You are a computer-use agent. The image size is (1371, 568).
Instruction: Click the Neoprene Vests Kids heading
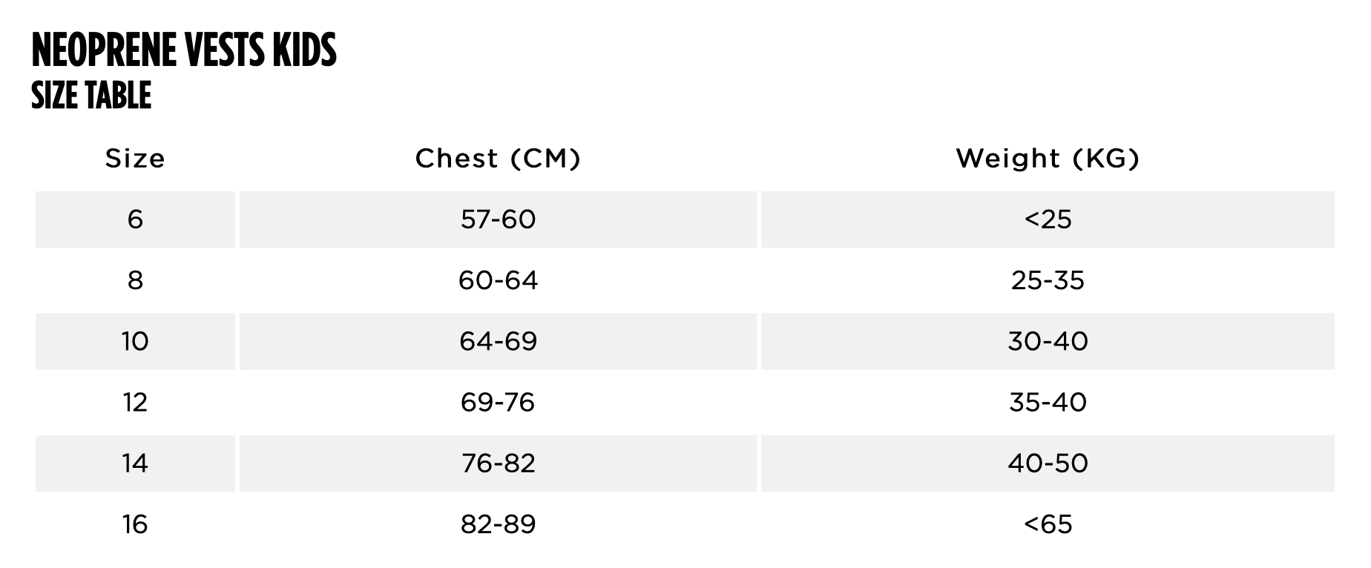click(184, 50)
